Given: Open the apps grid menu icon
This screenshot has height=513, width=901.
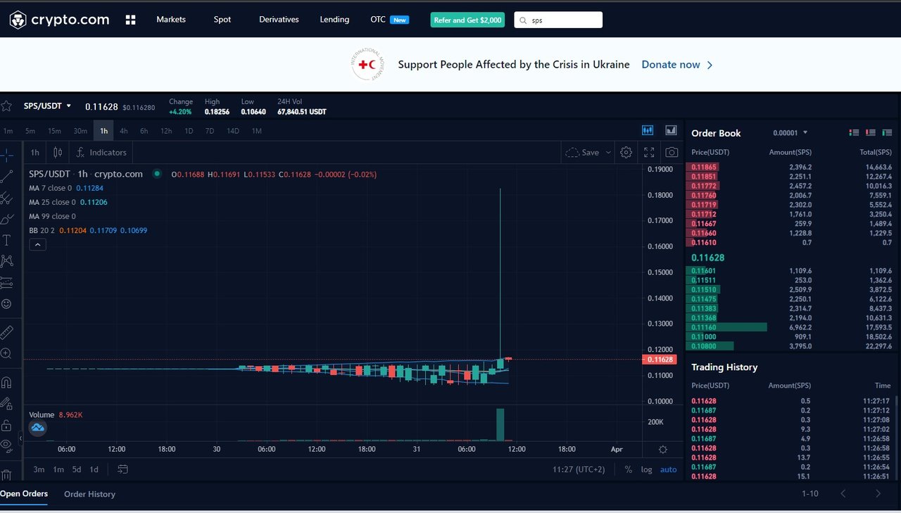Looking at the screenshot, I should 130,20.
